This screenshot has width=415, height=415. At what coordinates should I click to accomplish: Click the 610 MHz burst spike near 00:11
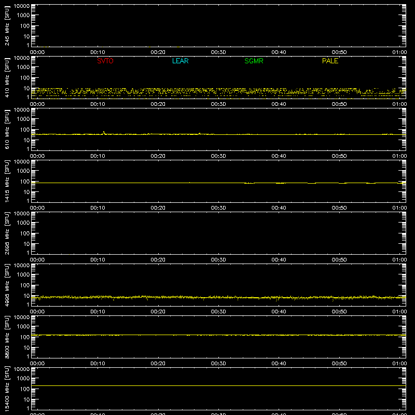(x=104, y=132)
